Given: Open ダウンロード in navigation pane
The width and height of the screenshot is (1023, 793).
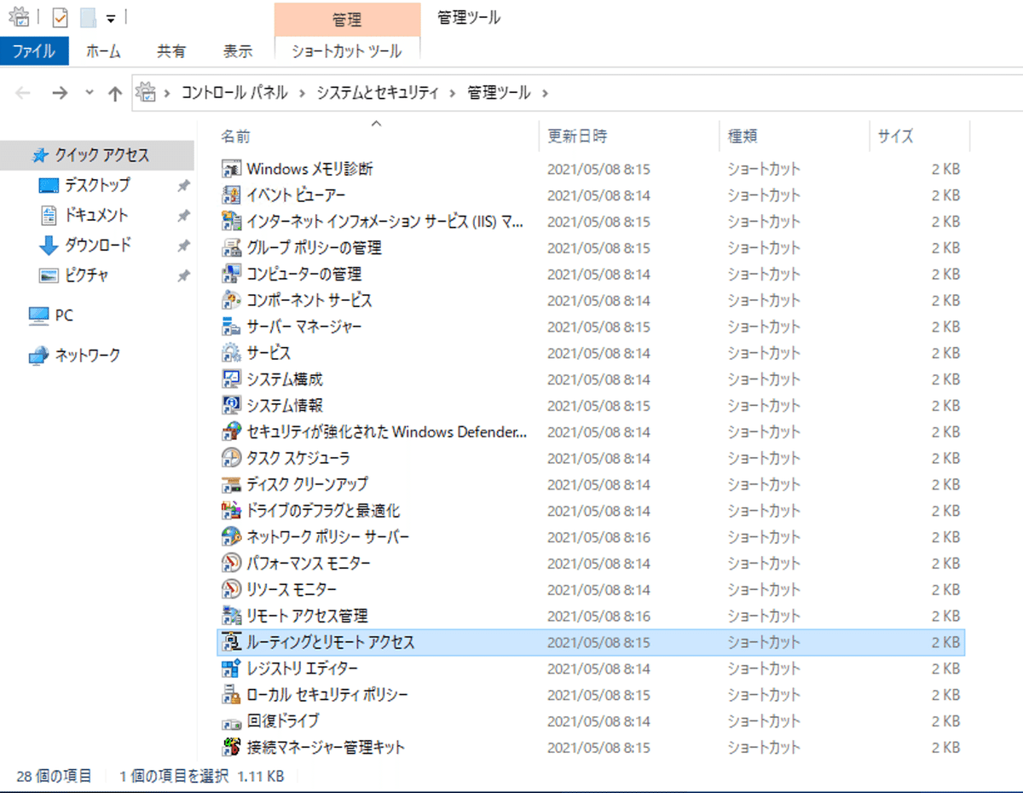Looking at the screenshot, I should [97, 246].
